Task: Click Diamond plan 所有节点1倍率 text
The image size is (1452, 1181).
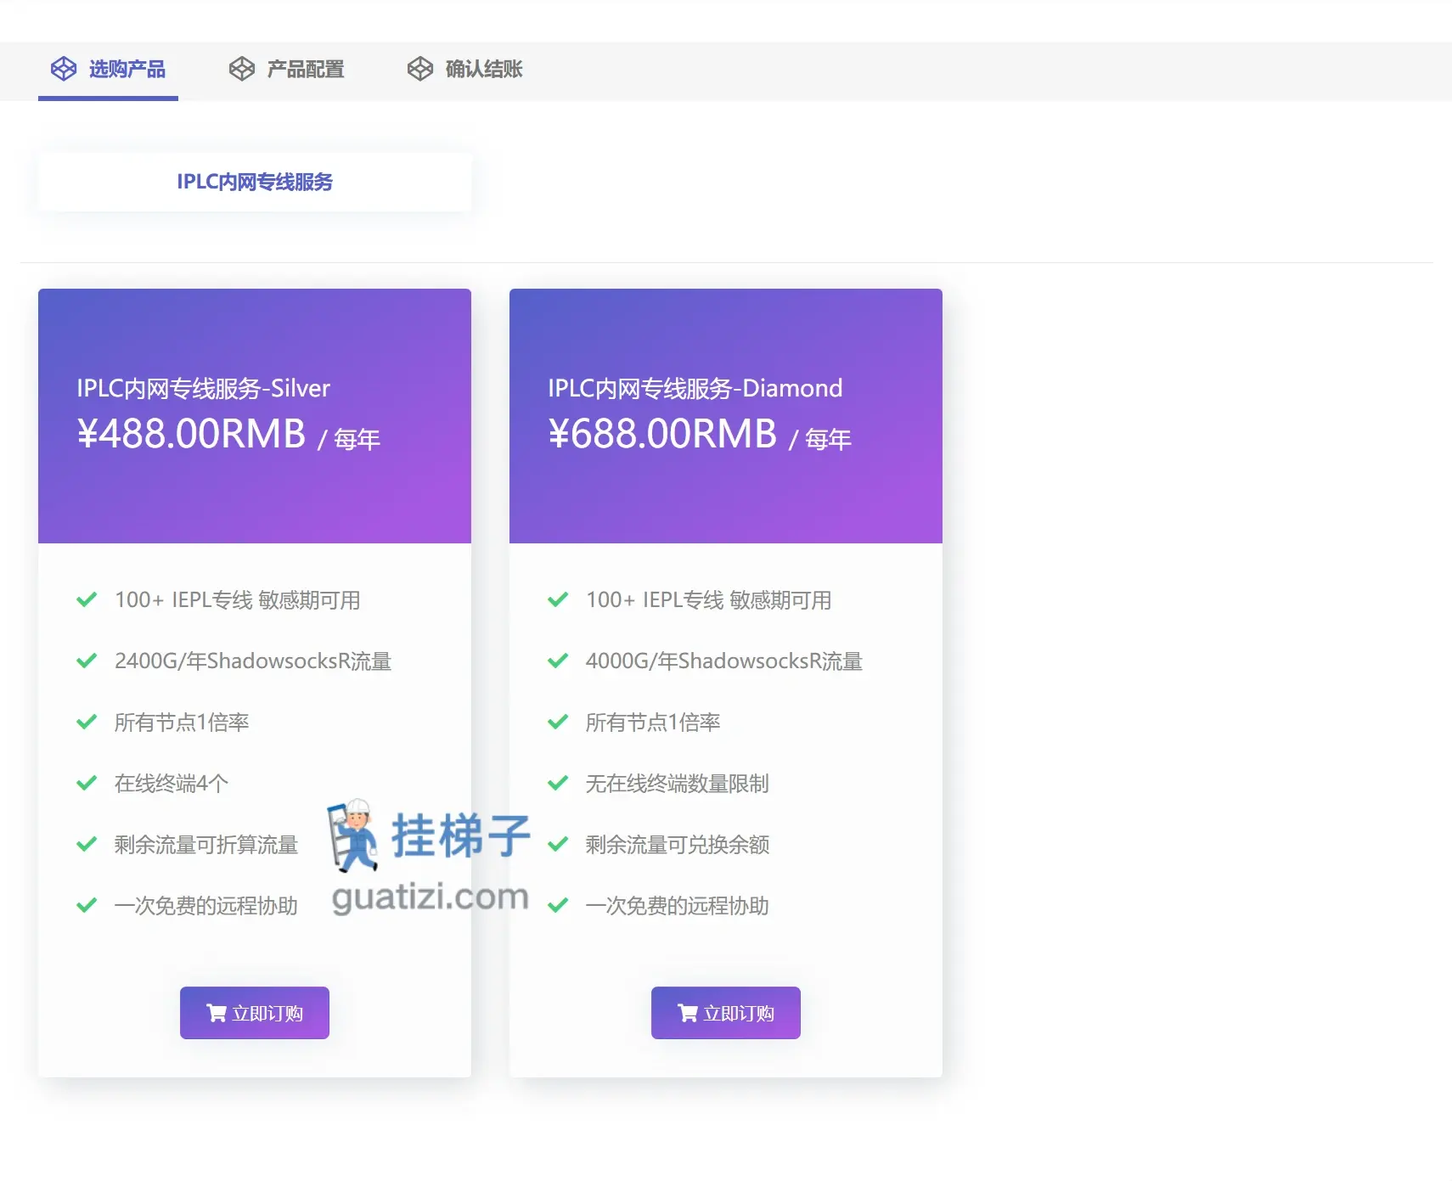Action: point(653,723)
